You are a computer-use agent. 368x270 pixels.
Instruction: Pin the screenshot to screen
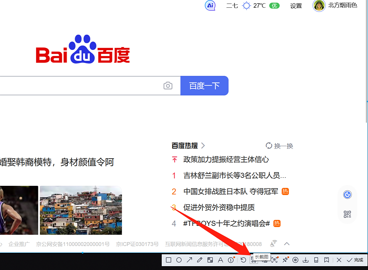coord(285,260)
